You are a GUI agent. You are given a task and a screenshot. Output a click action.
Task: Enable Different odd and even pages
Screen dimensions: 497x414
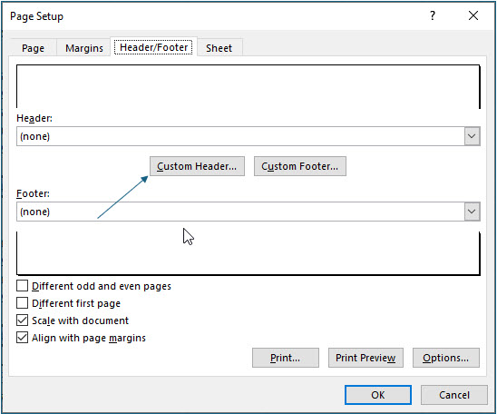(x=22, y=286)
